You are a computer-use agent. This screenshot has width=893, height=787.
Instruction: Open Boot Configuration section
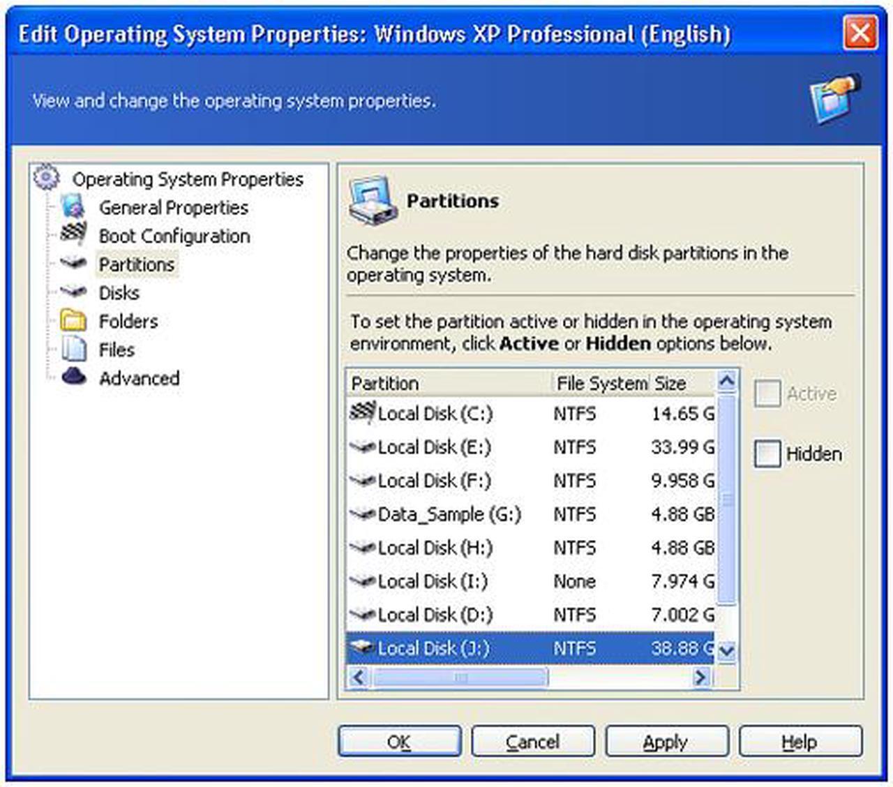pyautogui.click(x=174, y=236)
